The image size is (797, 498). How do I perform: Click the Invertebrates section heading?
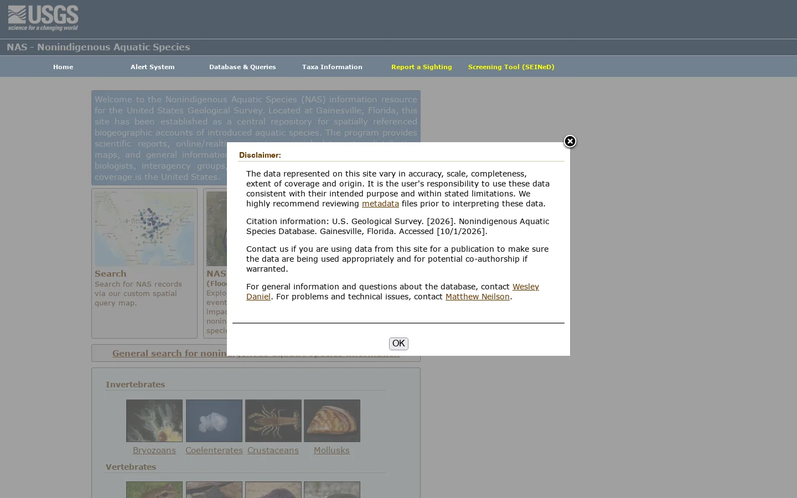[x=135, y=384]
